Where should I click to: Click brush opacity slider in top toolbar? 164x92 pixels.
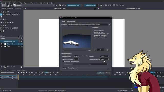pyautogui.click(x=74, y=5)
